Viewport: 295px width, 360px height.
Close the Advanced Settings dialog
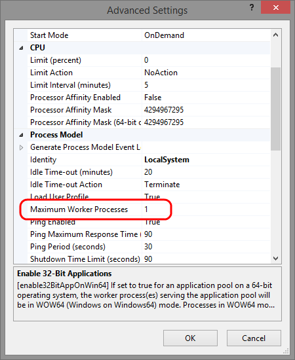pyautogui.click(x=275, y=8)
